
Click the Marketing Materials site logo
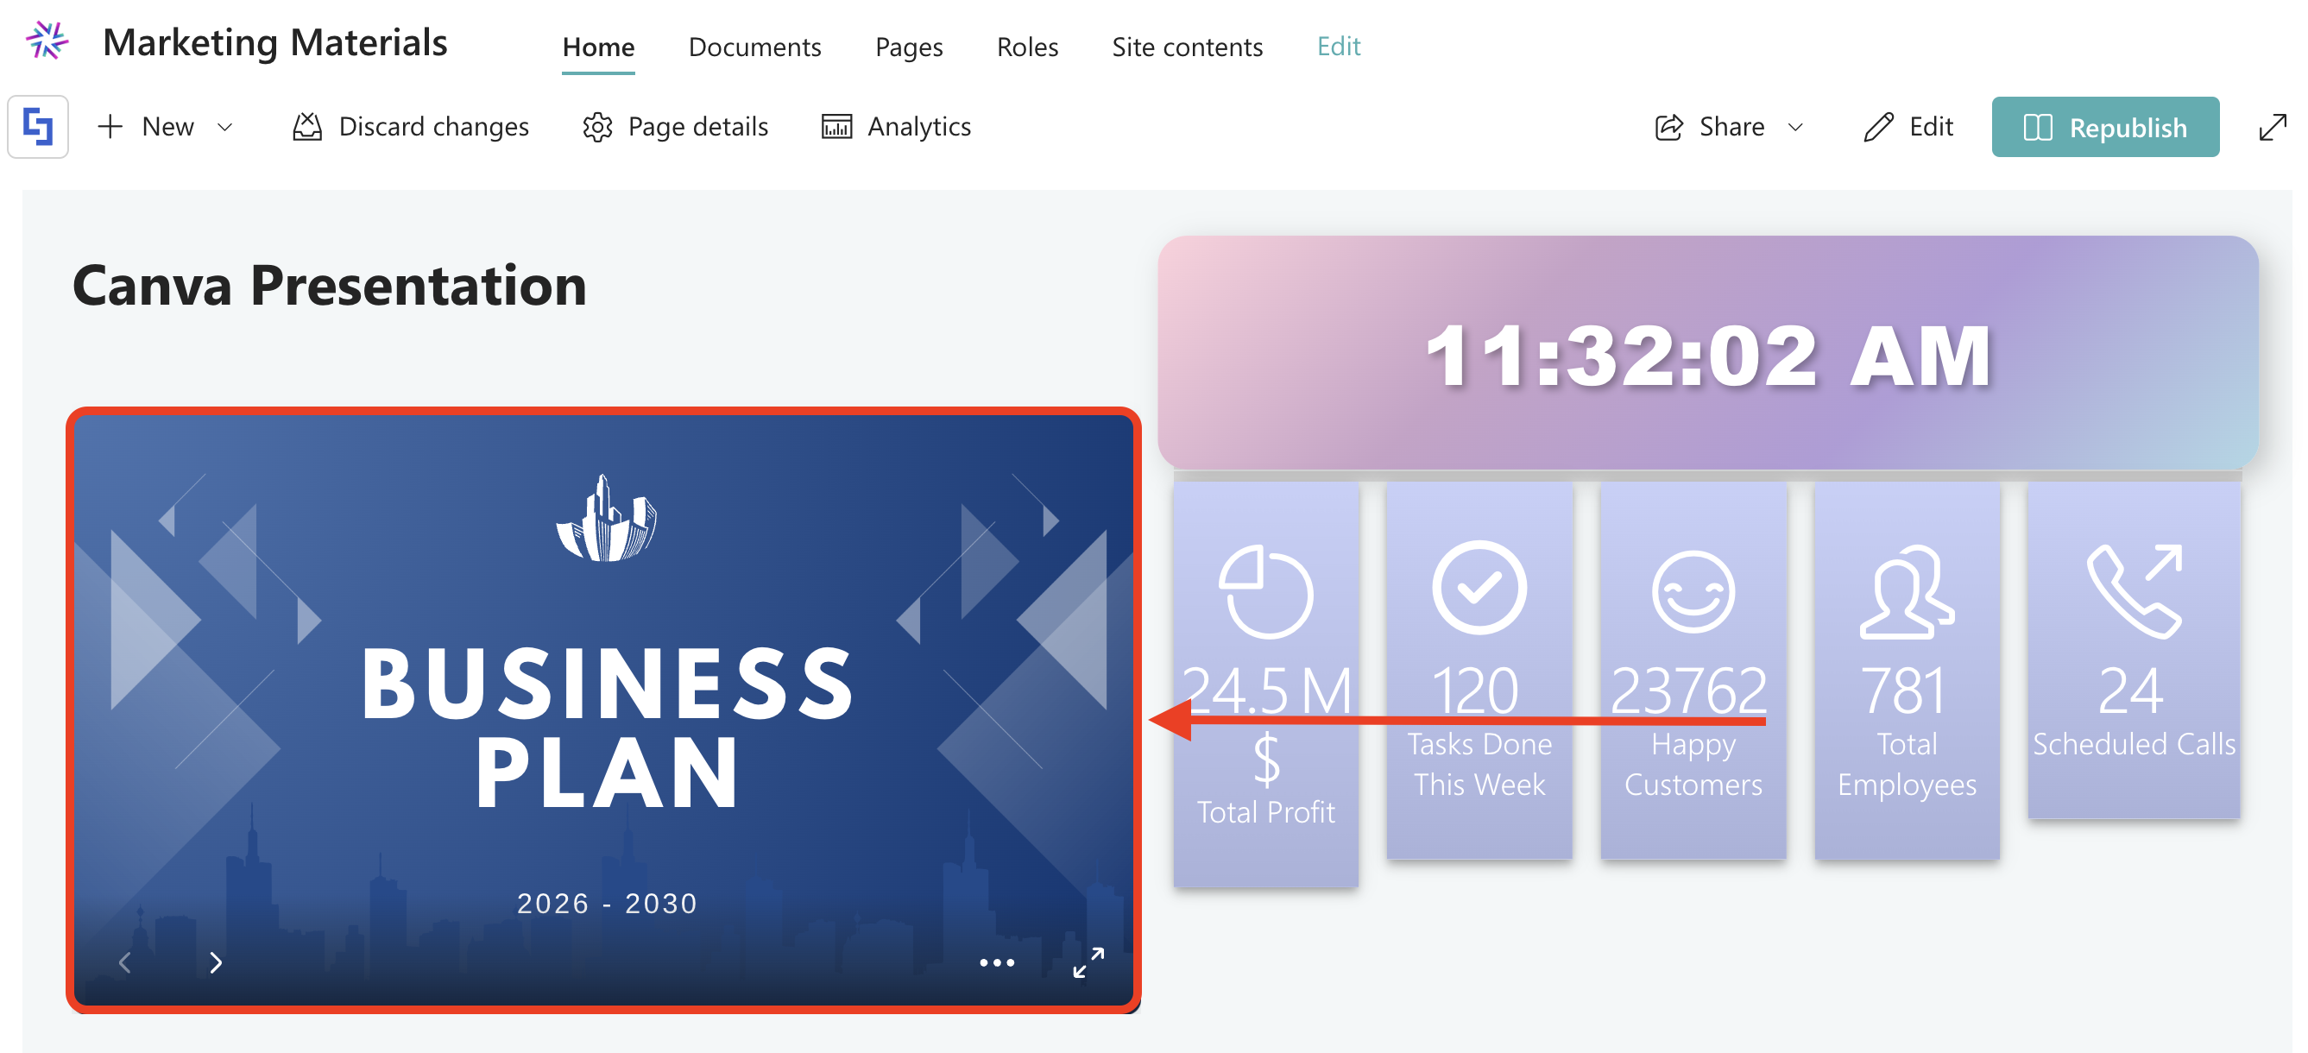coord(47,41)
